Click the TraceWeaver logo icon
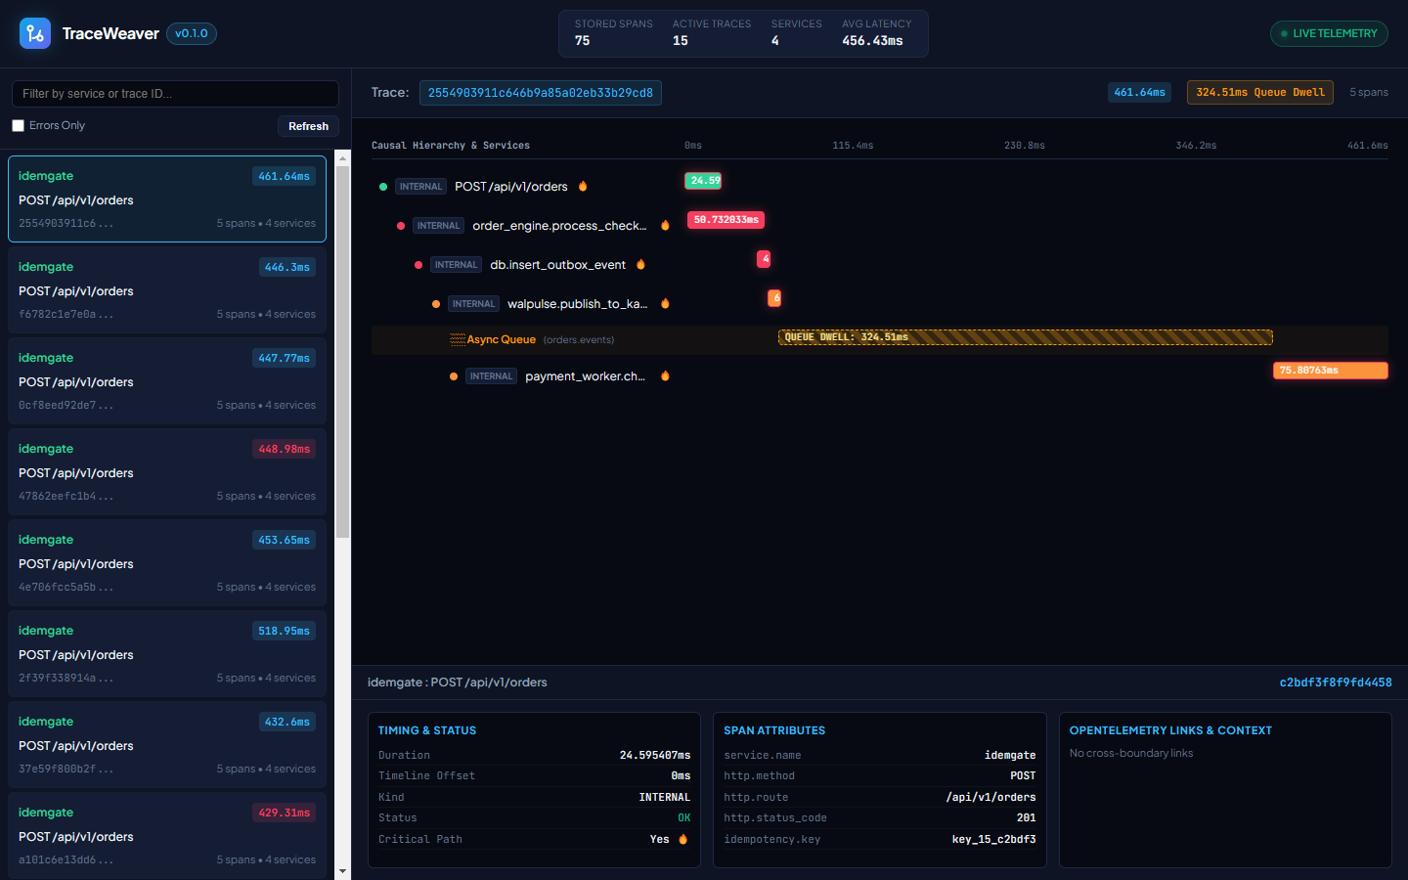Screen dimensions: 1408x880 coord(35,33)
